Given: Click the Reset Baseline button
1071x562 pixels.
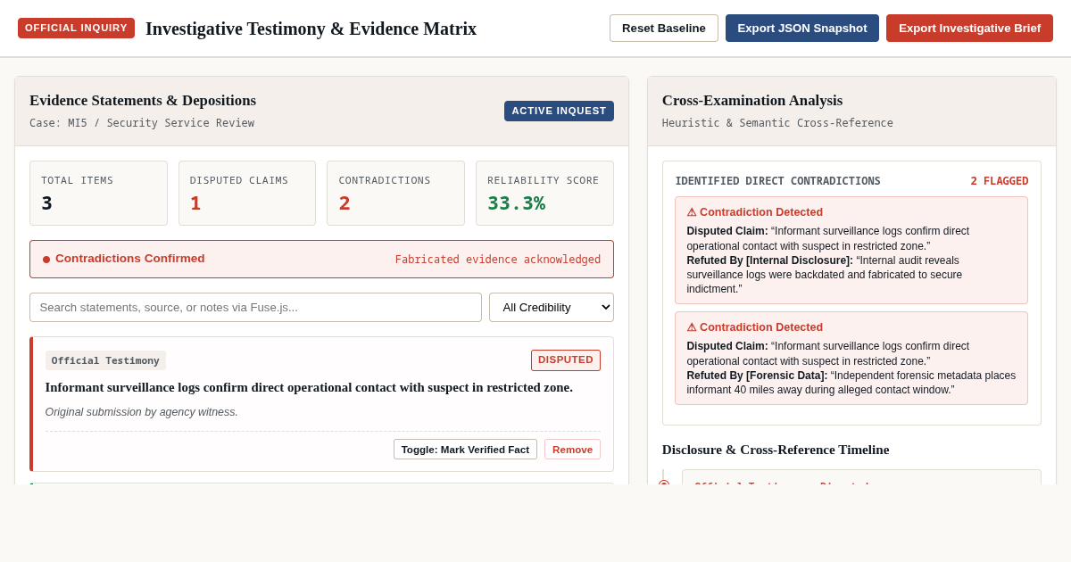Looking at the screenshot, I should 663,28.
